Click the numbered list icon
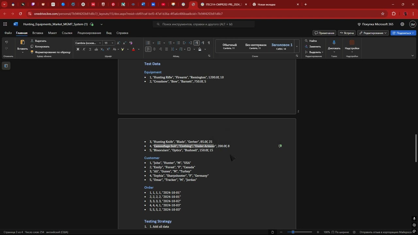The width and height of the screenshot is (418, 235). [x=159, y=43]
